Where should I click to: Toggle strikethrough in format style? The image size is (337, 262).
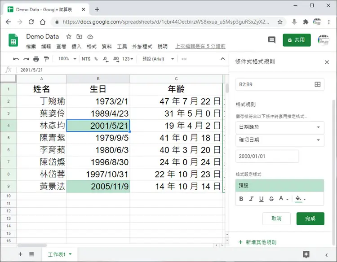[271, 199]
